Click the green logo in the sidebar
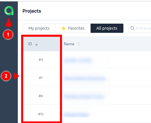This screenshot has width=151, height=123. 9,11
